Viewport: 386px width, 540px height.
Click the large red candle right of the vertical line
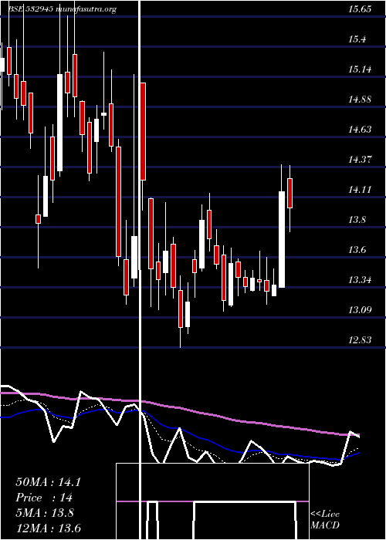point(143,131)
